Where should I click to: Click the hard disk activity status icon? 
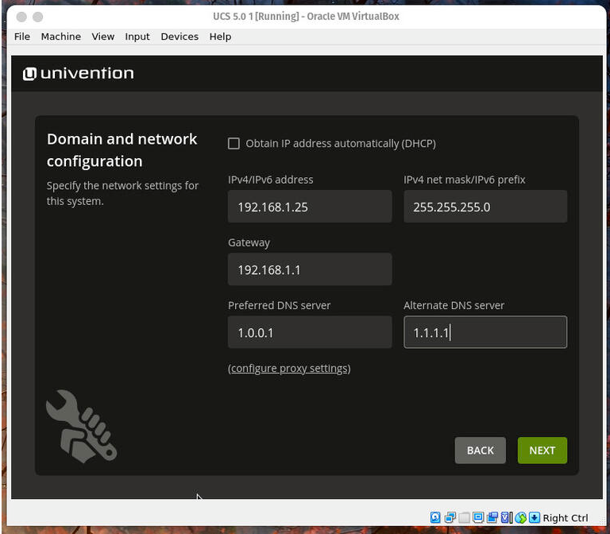click(435, 517)
